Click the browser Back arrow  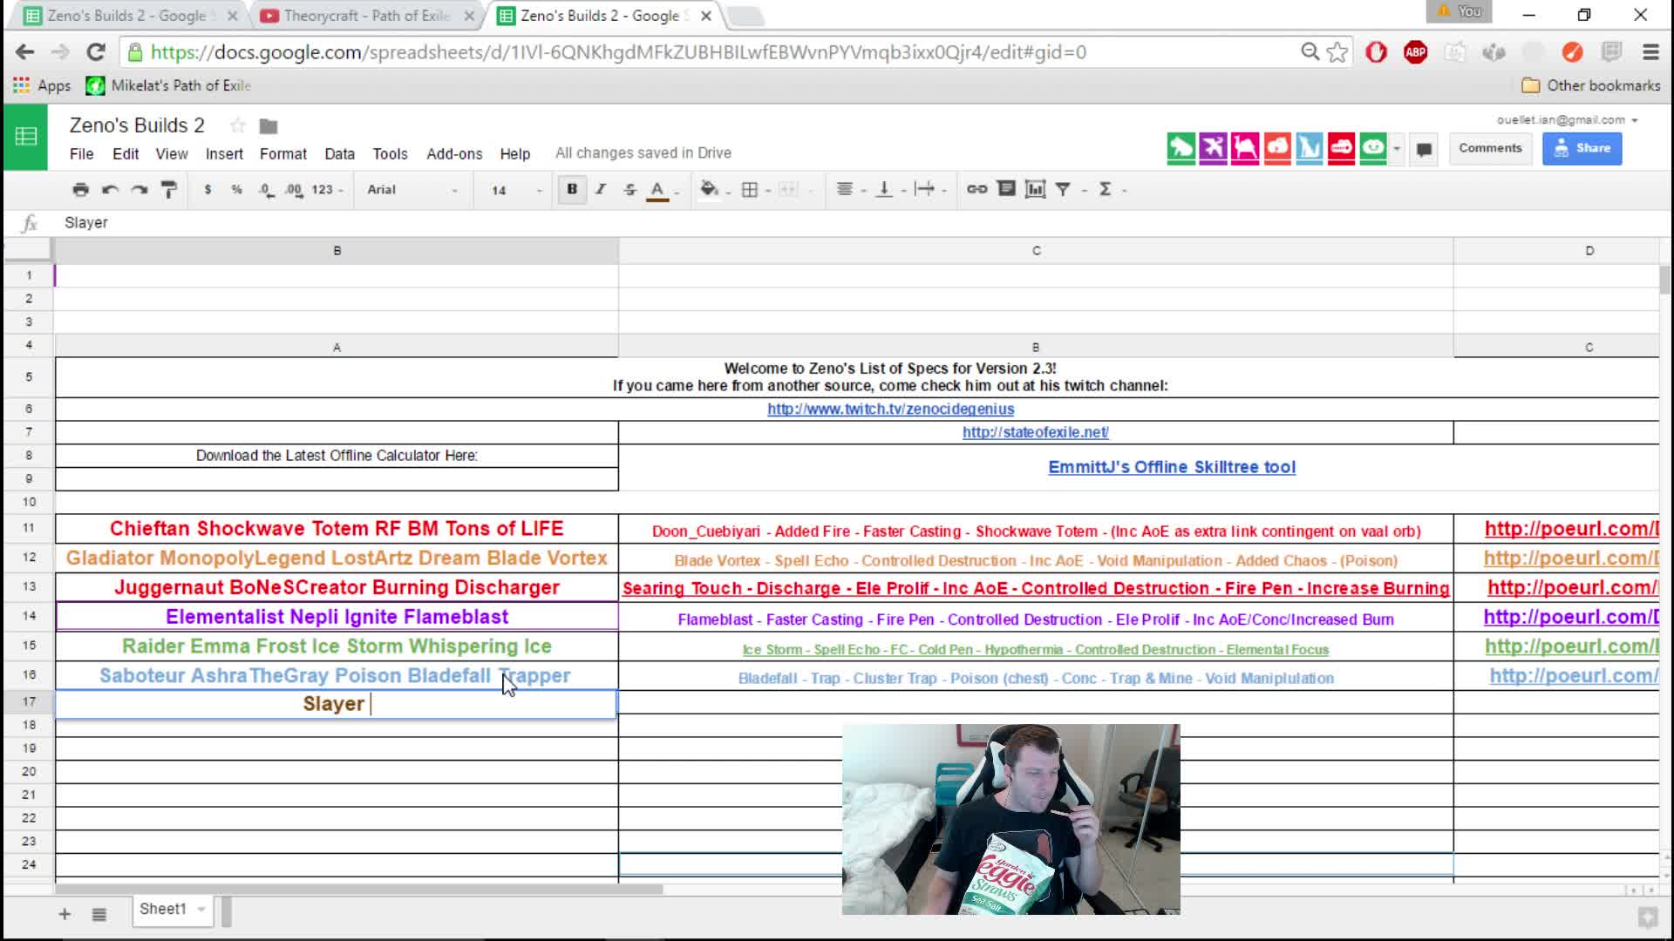[x=24, y=52]
